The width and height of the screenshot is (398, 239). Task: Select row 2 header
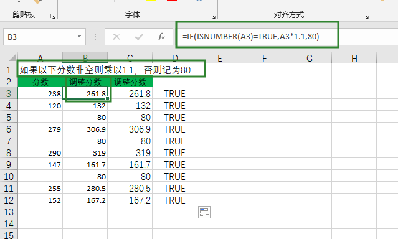tap(9, 82)
